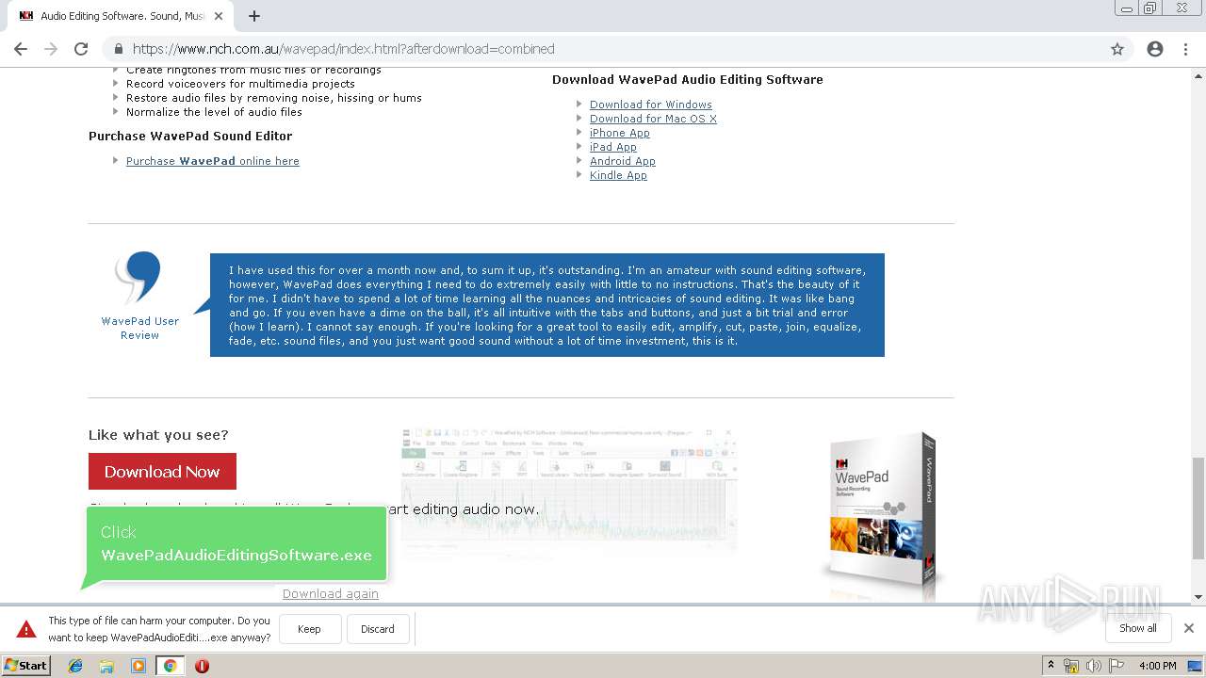Open the Android App link
The image size is (1206, 678).
623,161
